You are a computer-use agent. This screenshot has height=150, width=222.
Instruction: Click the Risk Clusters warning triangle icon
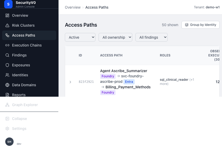(7, 25)
